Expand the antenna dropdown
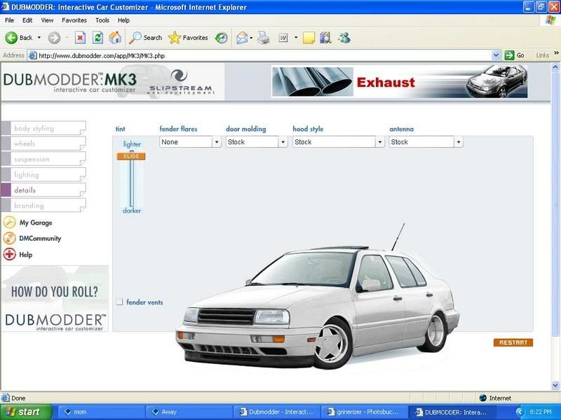 458,142
